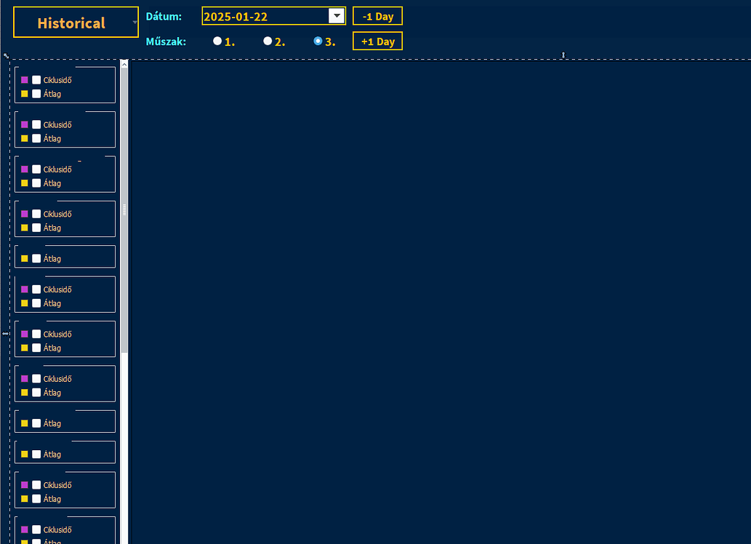Expand the Historical header dropdown arrow

tap(134, 22)
